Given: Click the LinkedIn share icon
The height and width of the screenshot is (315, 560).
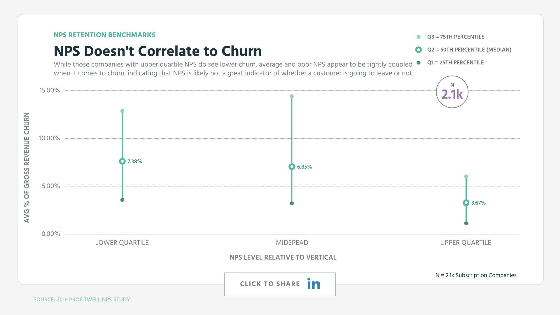Looking at the screenshot, I should (x=313, y=284).
